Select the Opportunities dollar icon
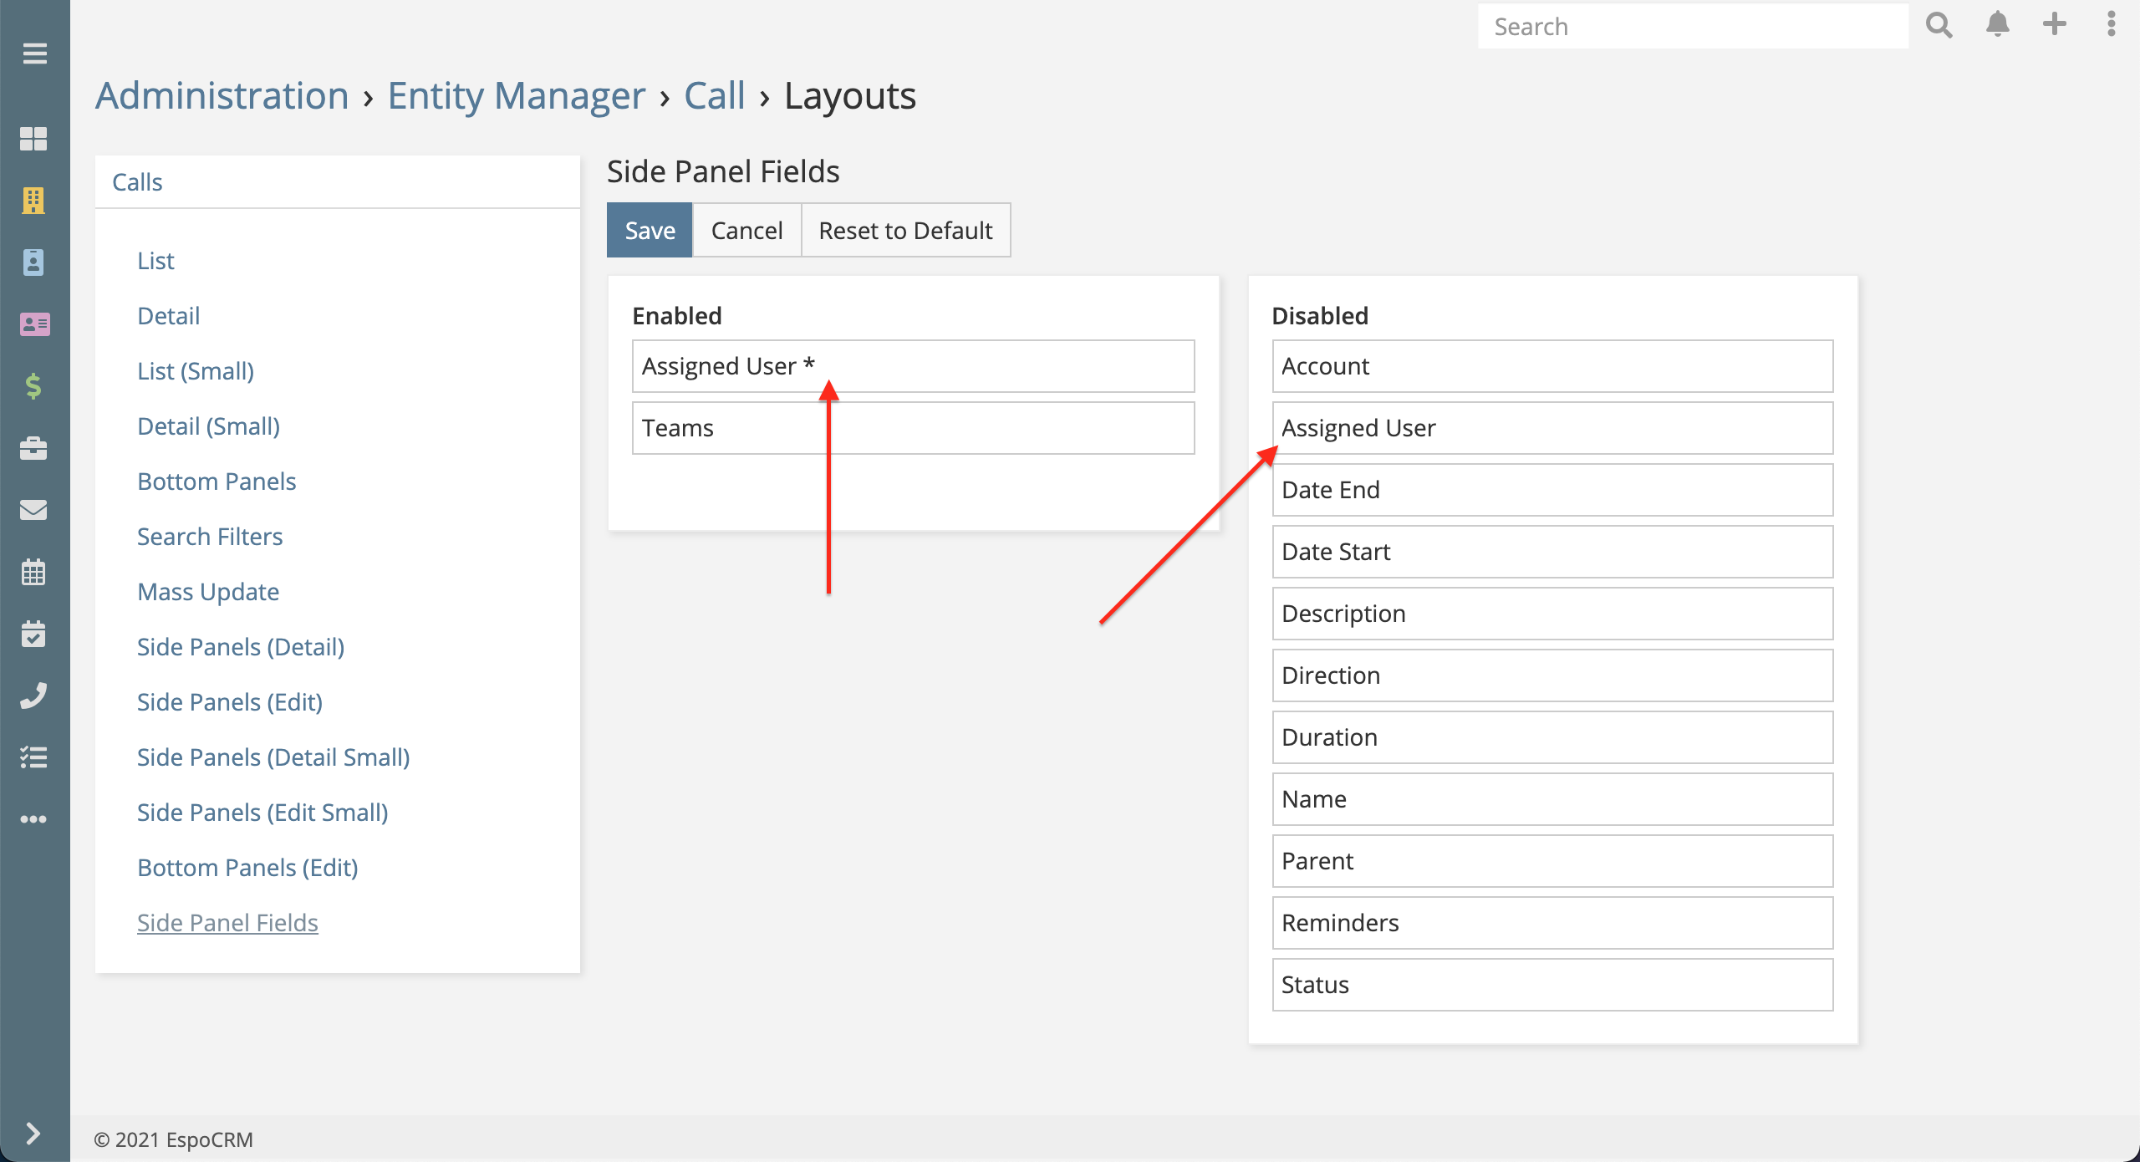The height and width of the screenshot is (1162, 2140). (x=33, y=386)
